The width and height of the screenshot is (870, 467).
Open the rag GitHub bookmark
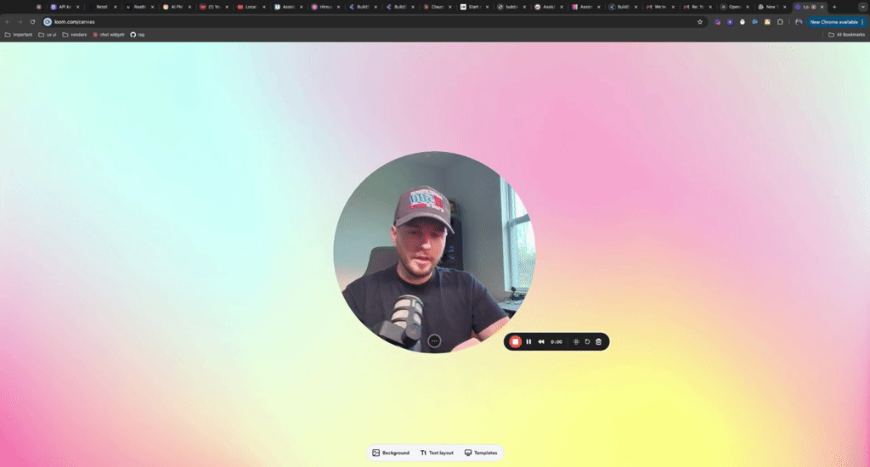[x=137, y=34]
